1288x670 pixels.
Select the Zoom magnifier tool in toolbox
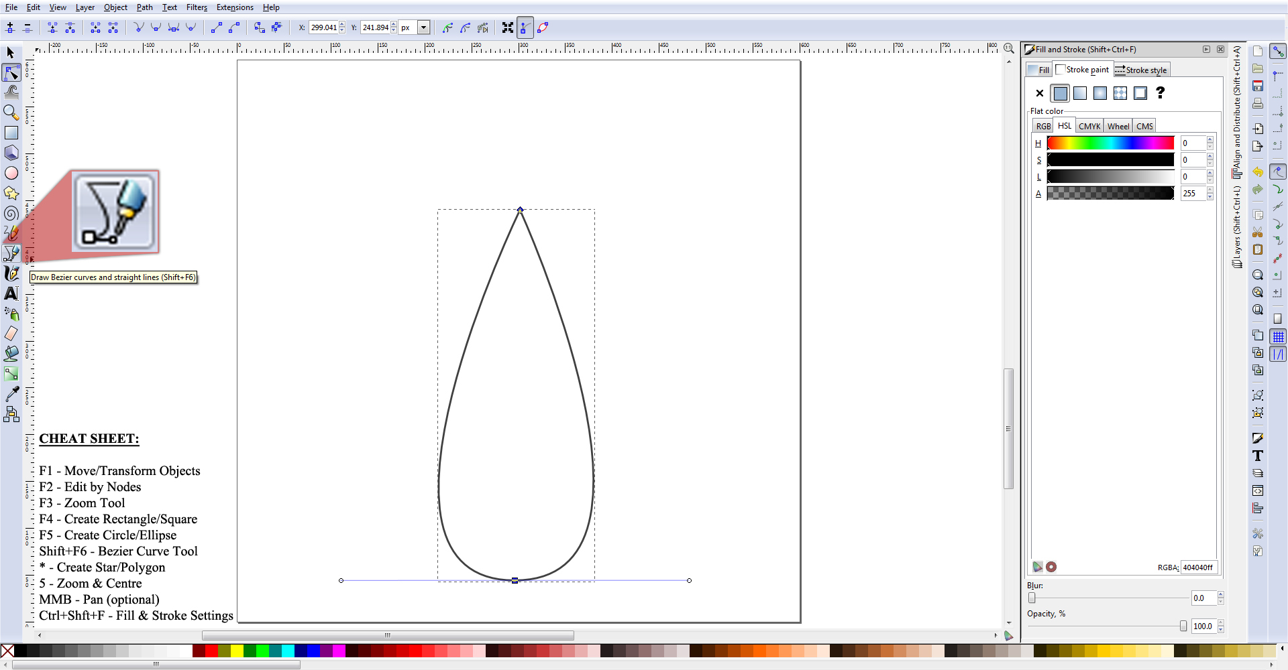coord(11,113)
